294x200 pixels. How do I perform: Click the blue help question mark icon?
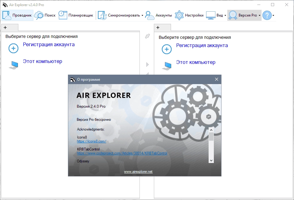tap(267, 15)
